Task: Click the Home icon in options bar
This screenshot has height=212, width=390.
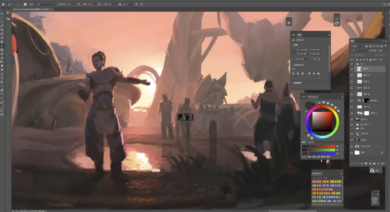Action: pyautogui.click(x=3, y=4)
